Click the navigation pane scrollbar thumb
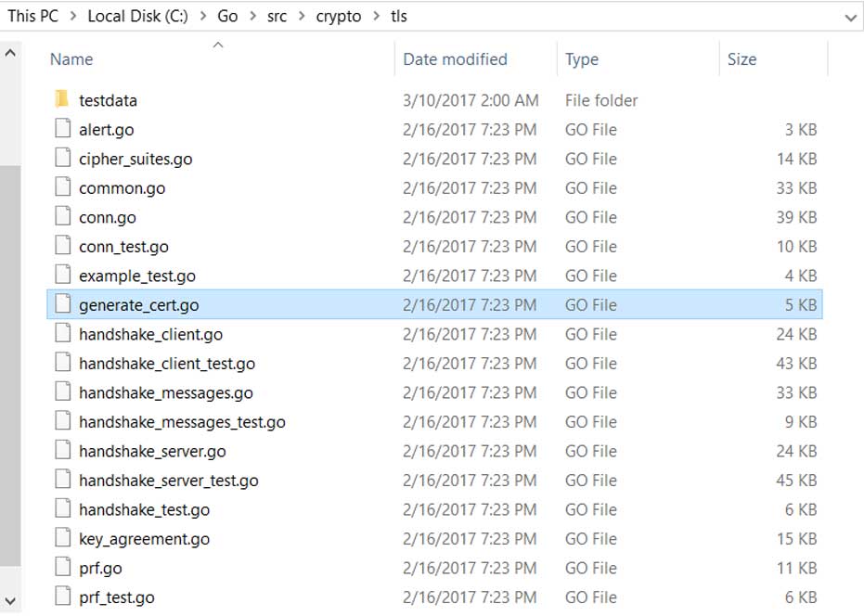The width and height of the screenshot is (864, 616). tap(10, 366)
